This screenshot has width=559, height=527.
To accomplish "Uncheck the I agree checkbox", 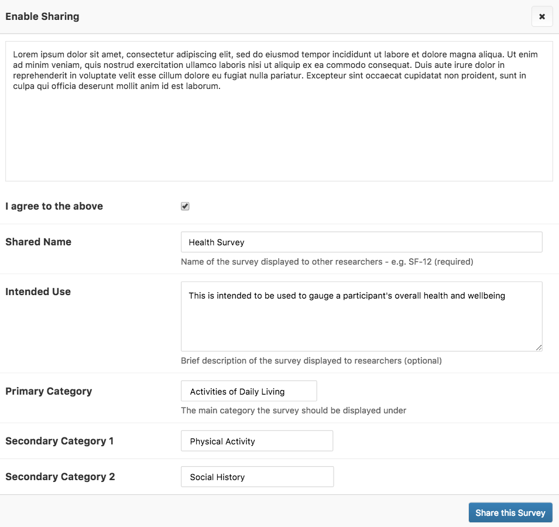I will (185, 206).
